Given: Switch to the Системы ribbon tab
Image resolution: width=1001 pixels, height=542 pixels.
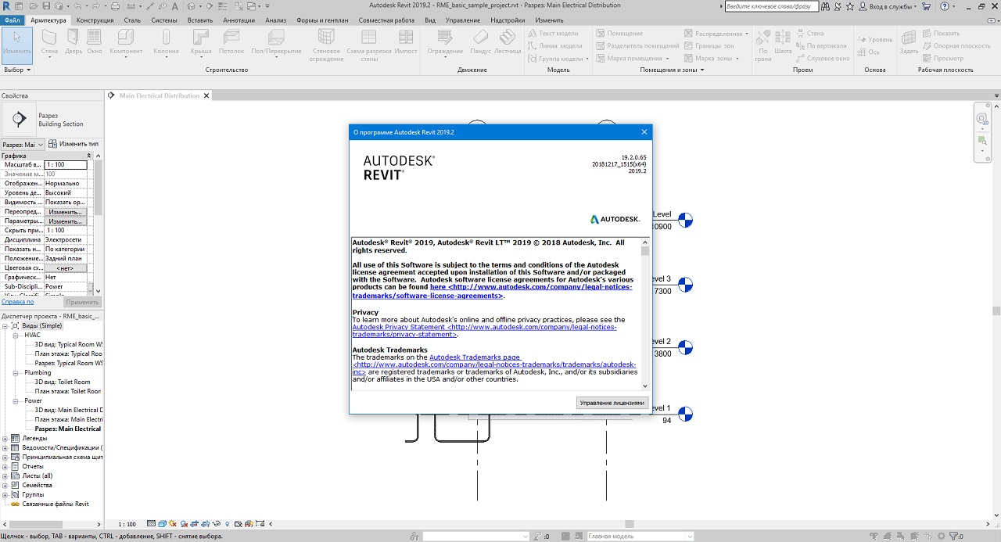Looking at the screenshot, I should [163, 20].
